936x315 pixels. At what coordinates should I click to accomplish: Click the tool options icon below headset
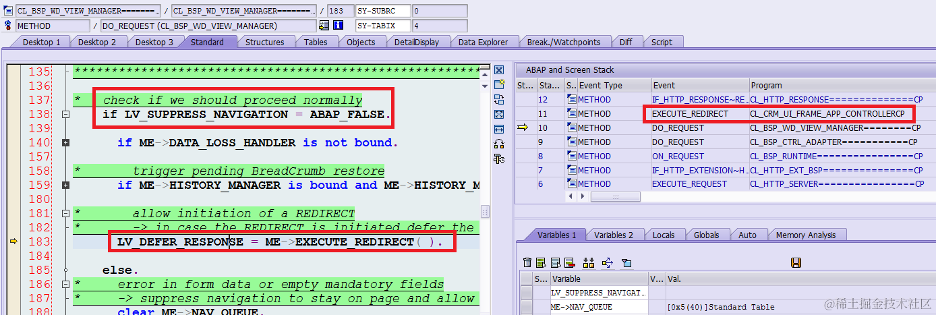499,159
